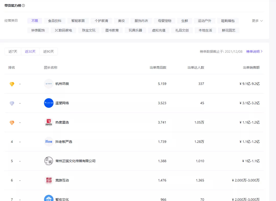Click the 抖老板严选 logo avatar
Screen dimensions: 276x201
point(49,142)
